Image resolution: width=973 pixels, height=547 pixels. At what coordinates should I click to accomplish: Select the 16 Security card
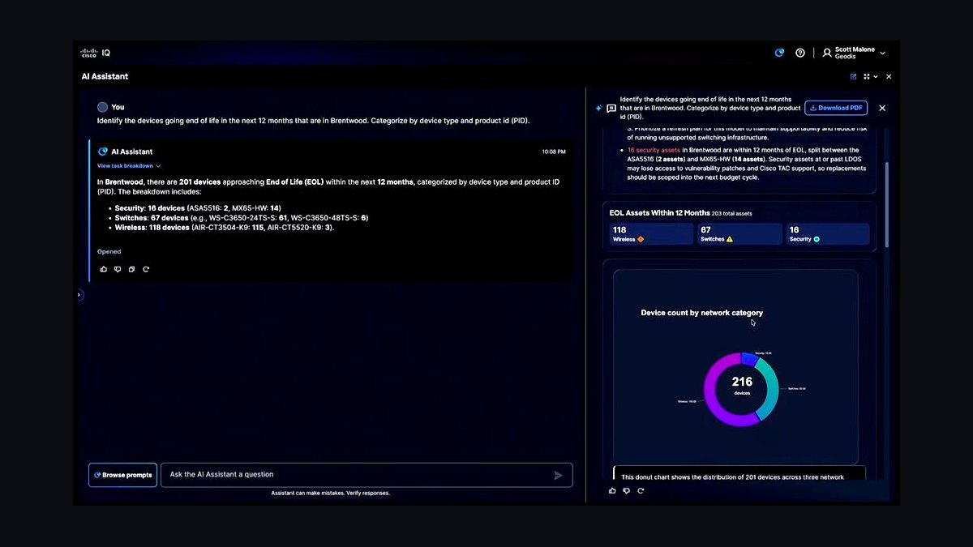pyautogui.click(x=828, y=234)
